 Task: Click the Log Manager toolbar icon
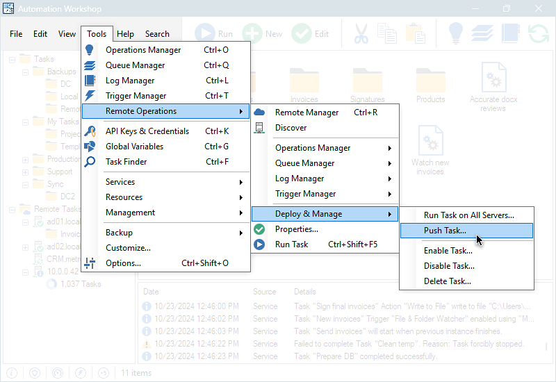coord(511,33)
